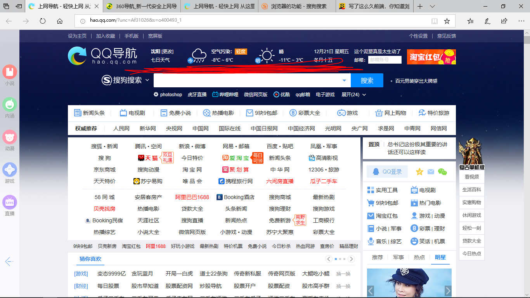530x298 pixels.
Task: Select the 推荐 news tab
Action: pyautogui.click(x=377, y=257)
